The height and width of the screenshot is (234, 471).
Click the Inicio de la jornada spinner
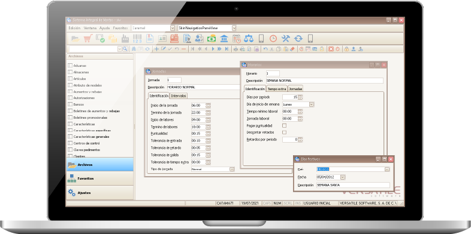tap(208, 105)
